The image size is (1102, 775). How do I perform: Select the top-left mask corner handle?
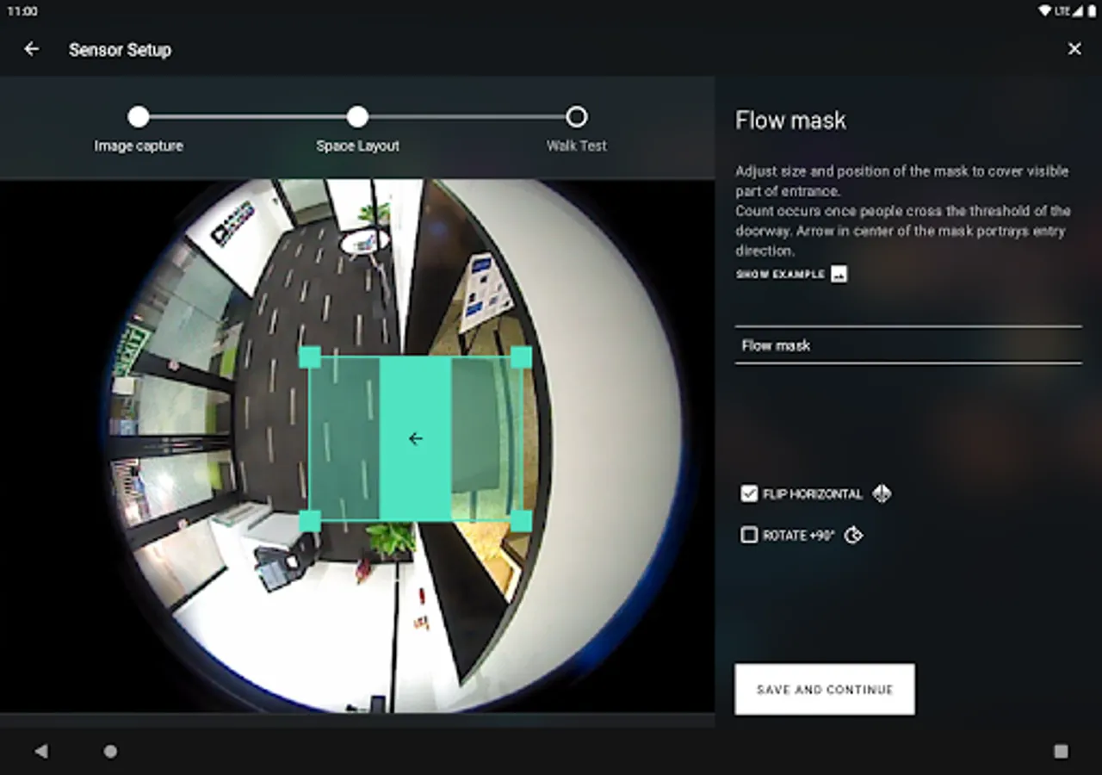310,357
